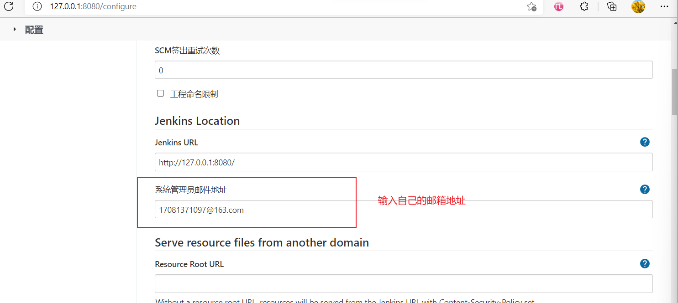The height and width of the screenshot is (303, 678).
Task: Click the SCM签出重试次数 input field
Action: point(404,70)
